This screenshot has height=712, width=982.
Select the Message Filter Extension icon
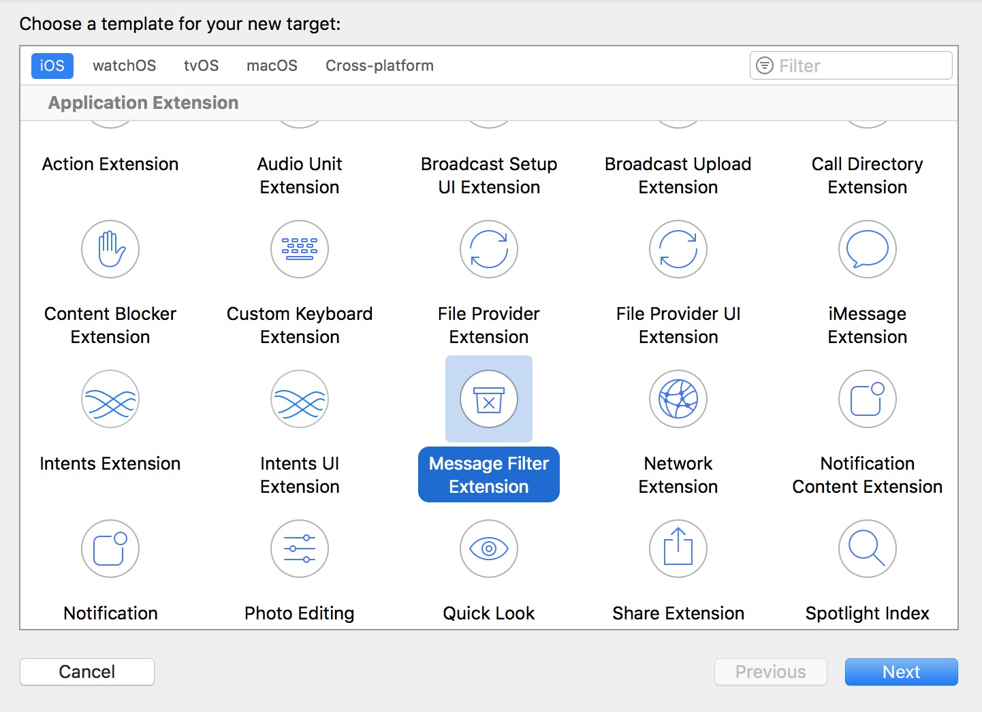pos(489,399)
